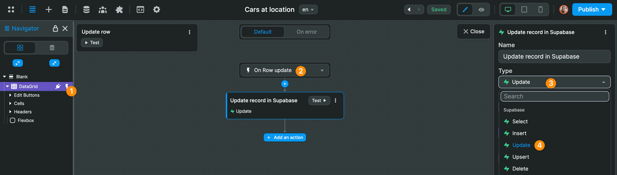
Task: Open the code editor icon in toolbar
Action: (x=140, y=10)
